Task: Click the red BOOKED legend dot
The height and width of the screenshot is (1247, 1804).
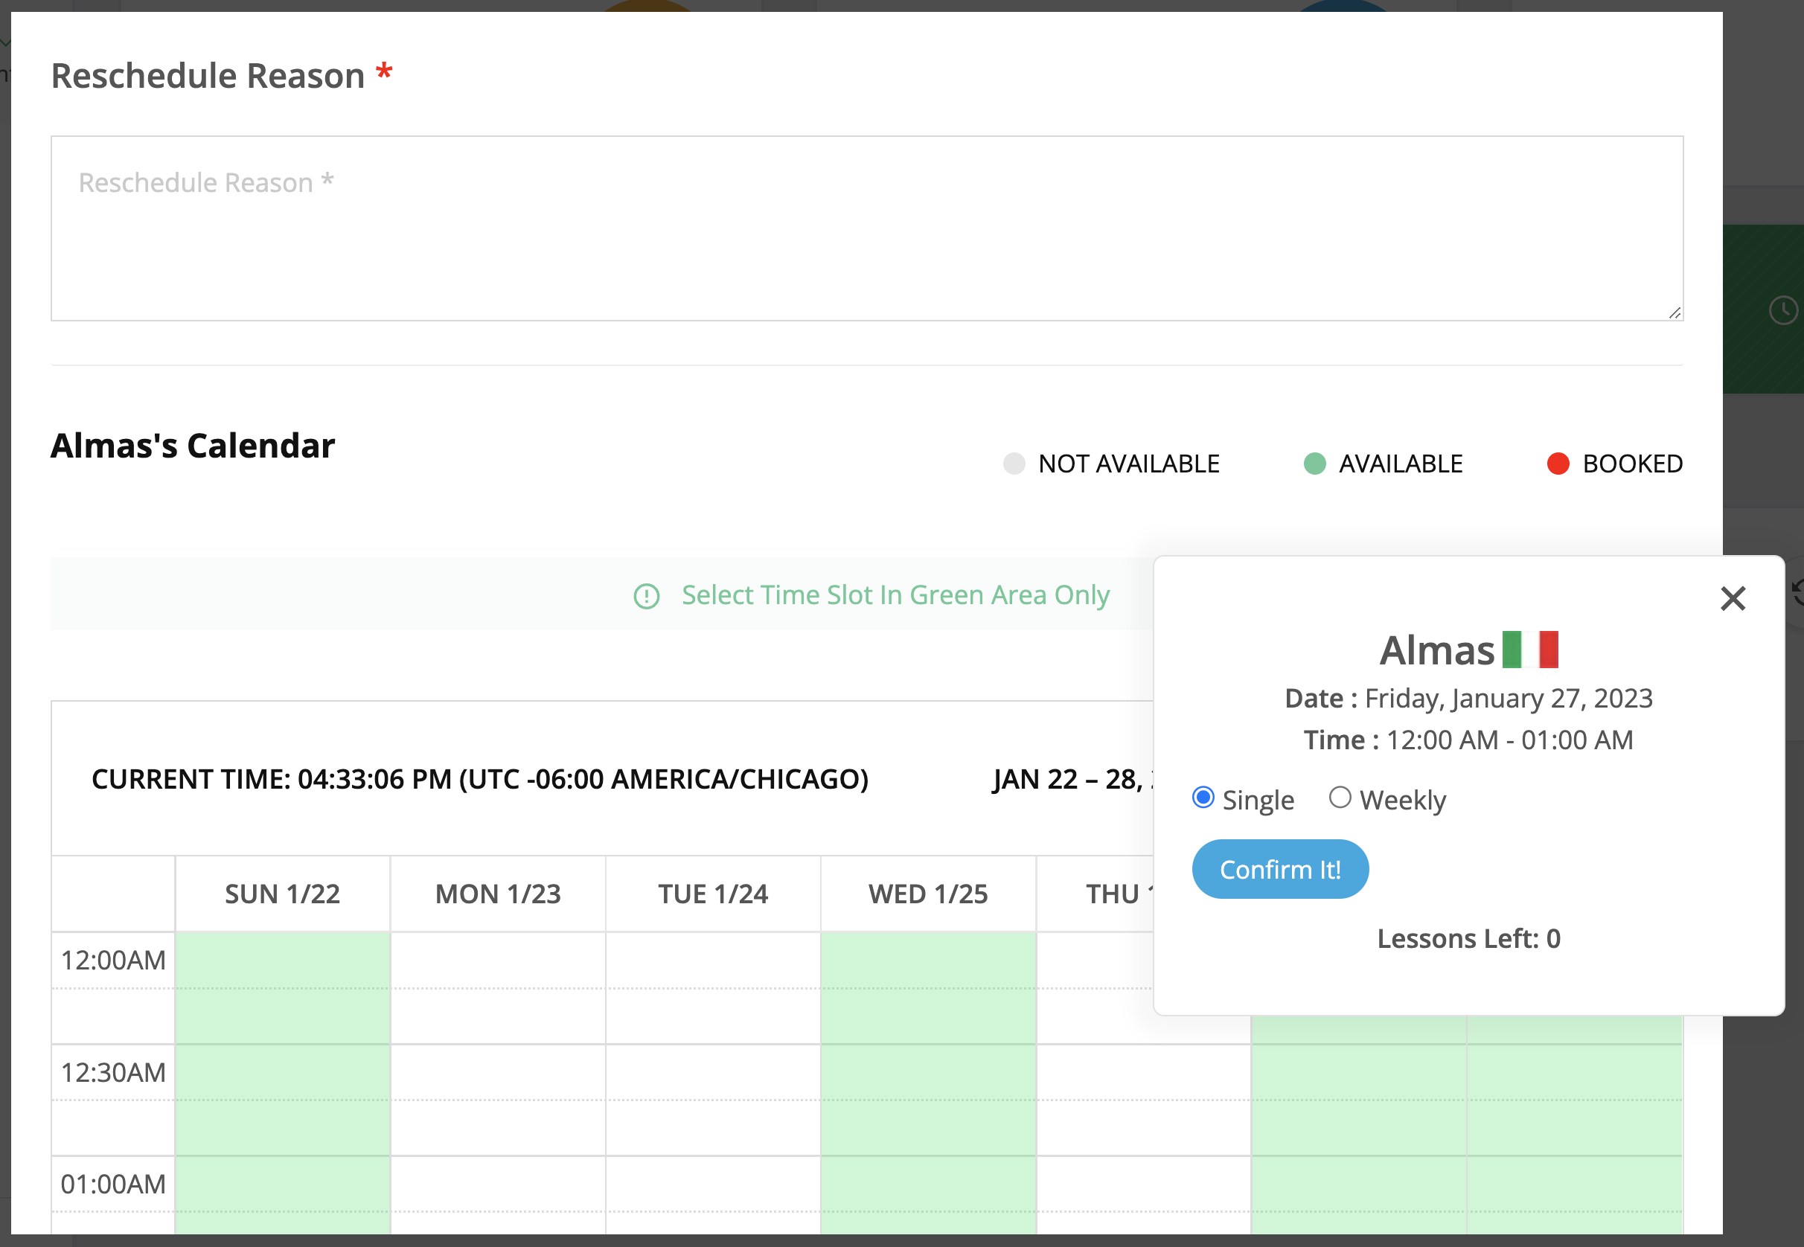Action: [x=1558, y=464]
